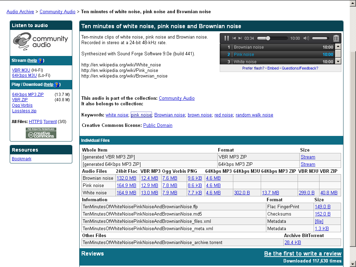356x267 pixels.
Task: Open Brownian noise 9.6 KB PNG
Action: (195, 178)
